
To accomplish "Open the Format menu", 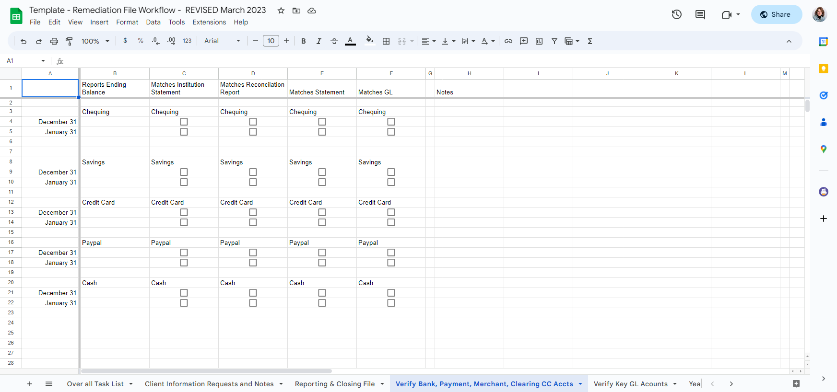I will (127, 22).
